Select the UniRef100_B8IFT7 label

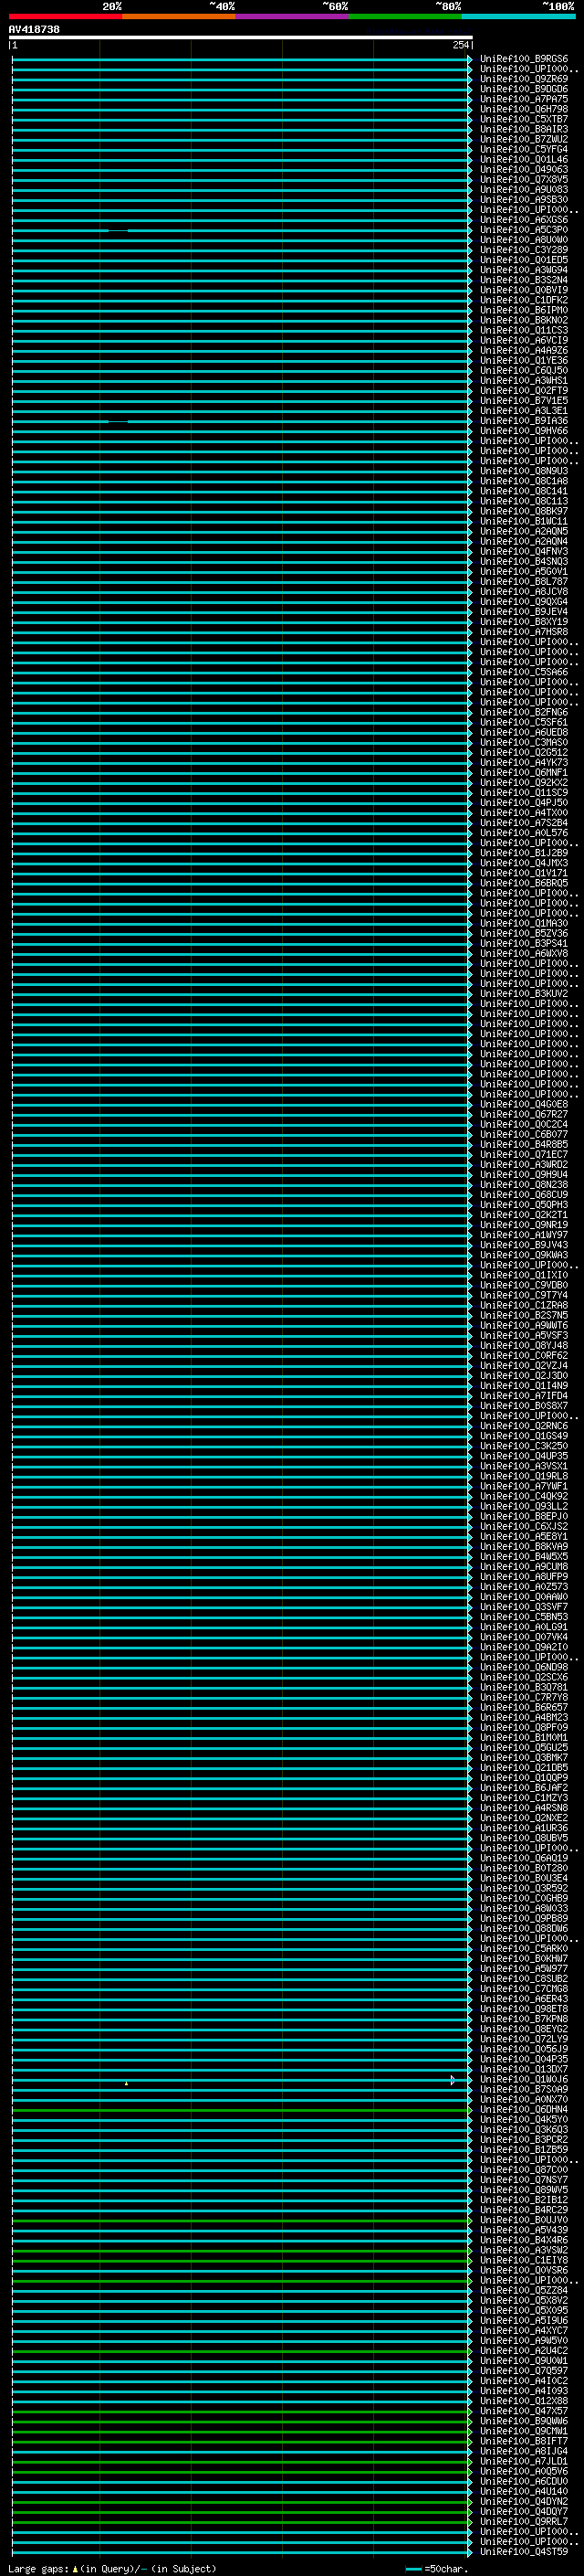click(x=523, y=2441)
